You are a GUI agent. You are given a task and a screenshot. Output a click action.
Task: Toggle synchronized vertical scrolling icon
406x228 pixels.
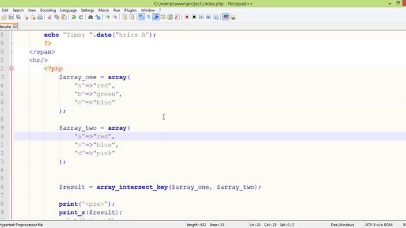[x=124, y=17]
